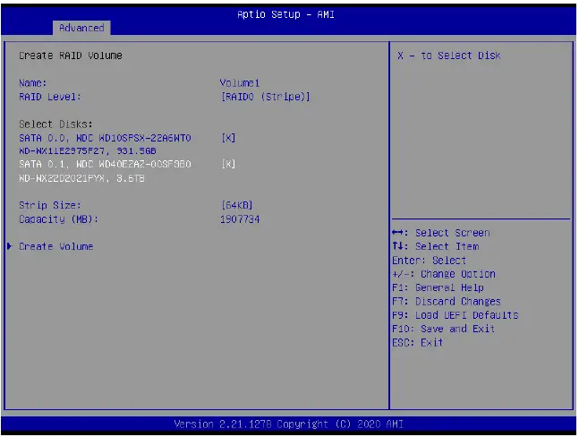This screenshot has height=437, width=579.
Task: Edit the Volume1 name field
Action: [x=240, y=82]
